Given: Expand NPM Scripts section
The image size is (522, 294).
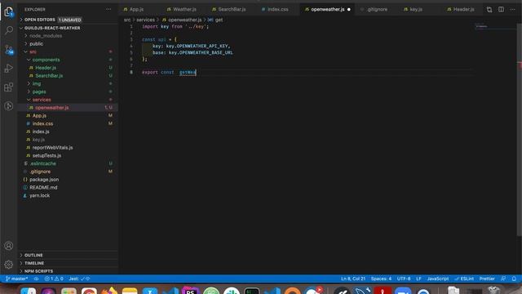Looking at the screenshot, I should pyautogui.click(x=68, y=271).
